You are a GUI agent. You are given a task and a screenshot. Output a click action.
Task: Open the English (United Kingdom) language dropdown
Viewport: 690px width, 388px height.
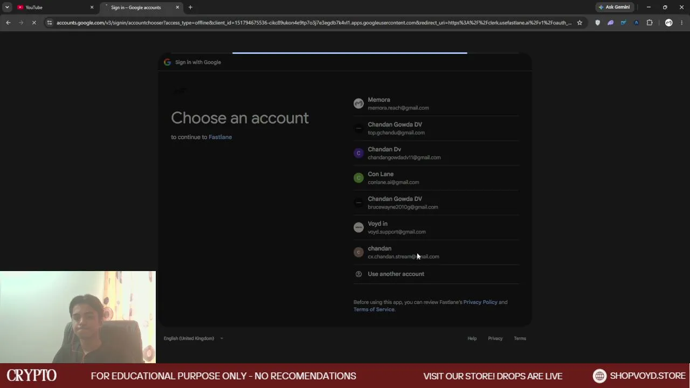(194, 338)
